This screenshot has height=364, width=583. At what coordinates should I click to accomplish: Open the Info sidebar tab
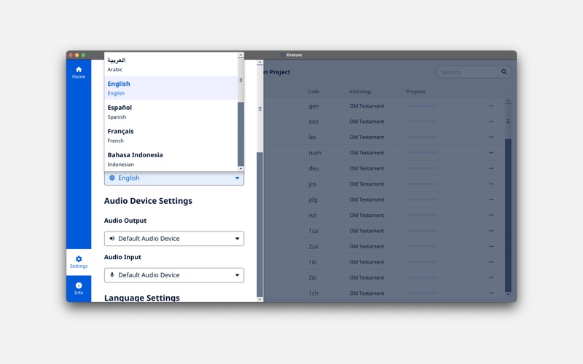click(79, 288)
